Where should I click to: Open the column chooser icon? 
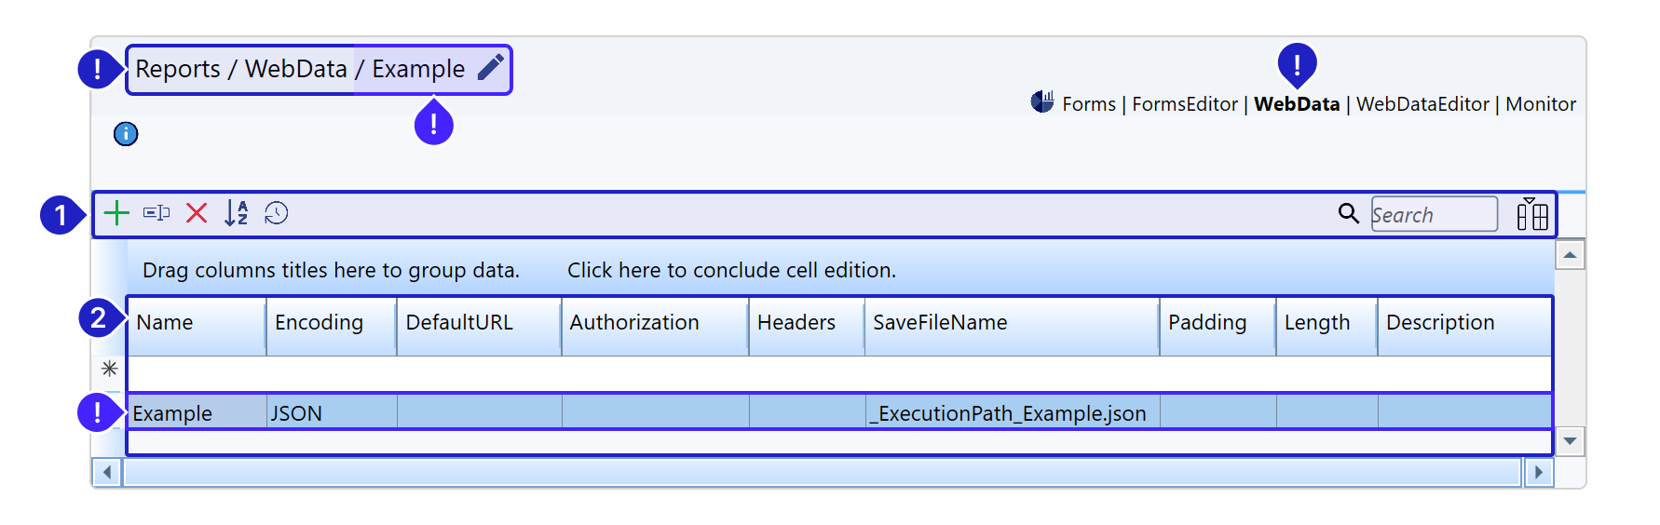[1531, 214]
